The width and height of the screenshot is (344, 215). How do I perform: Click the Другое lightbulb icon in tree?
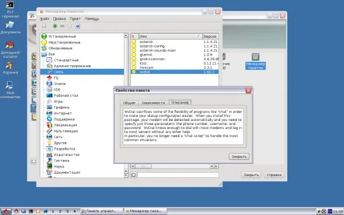[49, 143]
